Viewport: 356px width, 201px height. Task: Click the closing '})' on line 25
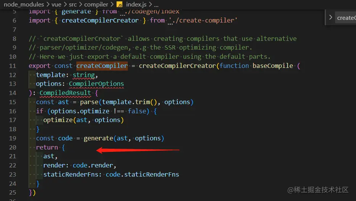pyautogui.click(x=32, y=193)
